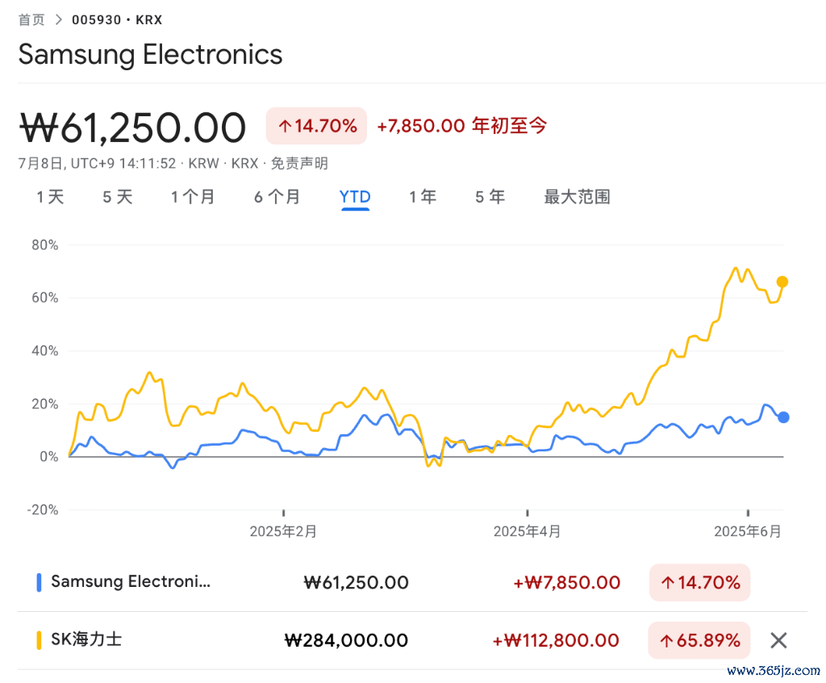
Task: Open the 免责声明 disclaimer link
Action: 299,164
